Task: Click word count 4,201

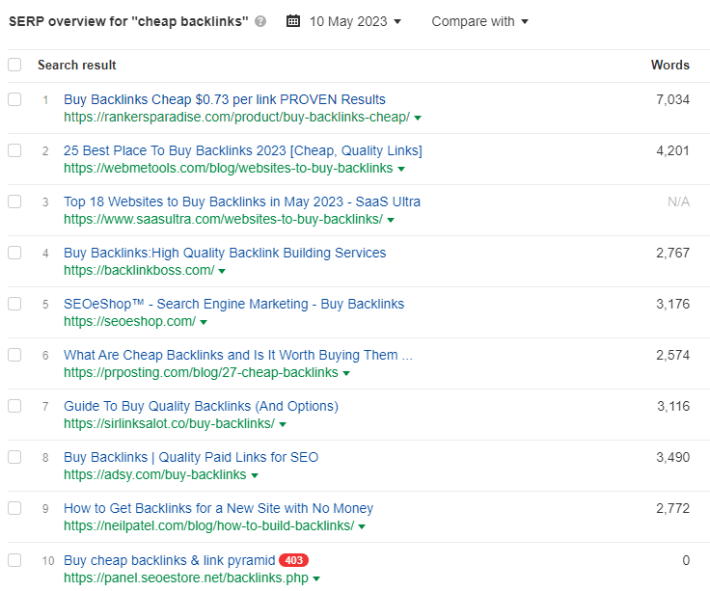Action: tap(673, 150)
